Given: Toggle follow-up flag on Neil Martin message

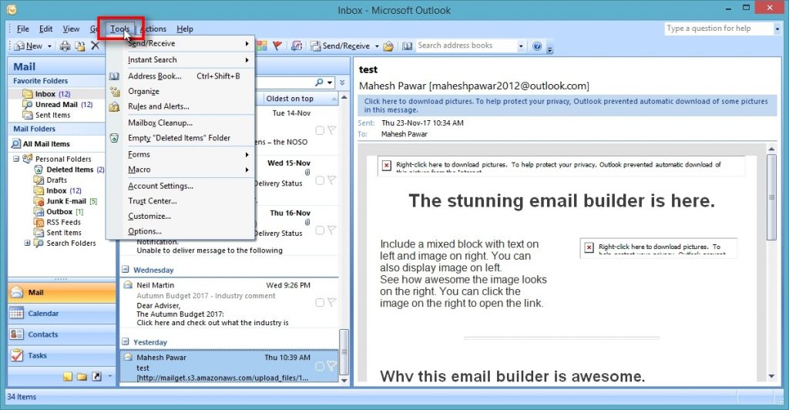Looking at the screenshot, I should [331, 302].
